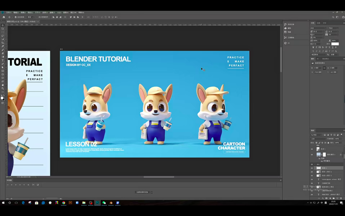
Task: Click the text color swatch in Character panel
Action: tap(335, 44)
